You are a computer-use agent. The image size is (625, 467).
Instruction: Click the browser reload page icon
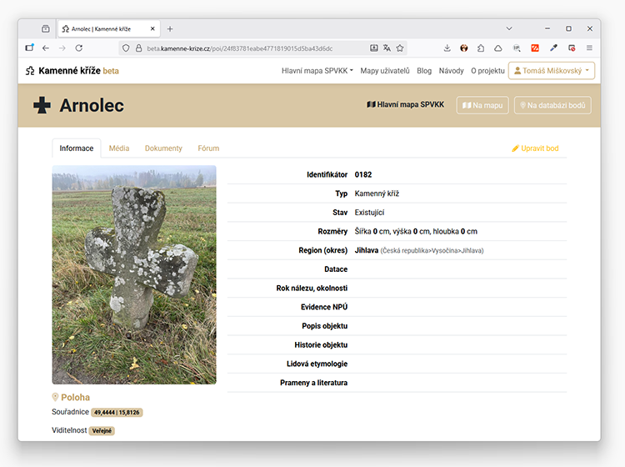point(79,48)
